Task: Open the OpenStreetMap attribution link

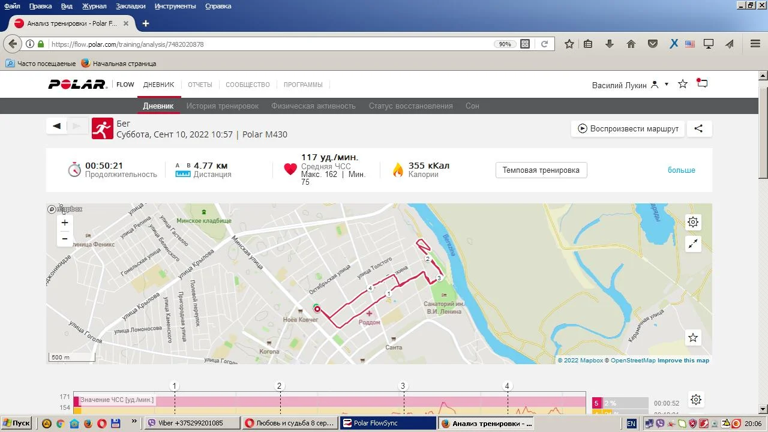Action: click(633, 361)
